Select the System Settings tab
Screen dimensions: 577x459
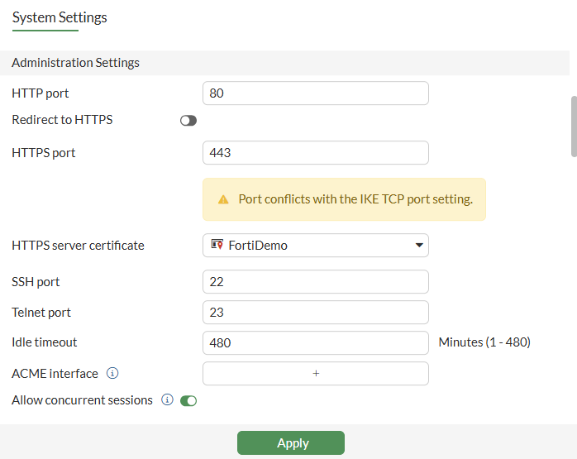click(60, 17)
